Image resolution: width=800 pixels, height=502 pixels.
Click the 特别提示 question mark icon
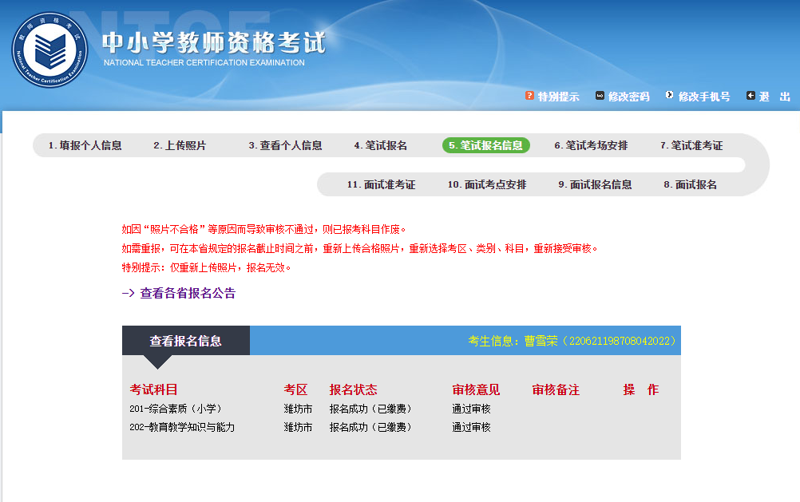pyautogui.click(x=529, y=96)
